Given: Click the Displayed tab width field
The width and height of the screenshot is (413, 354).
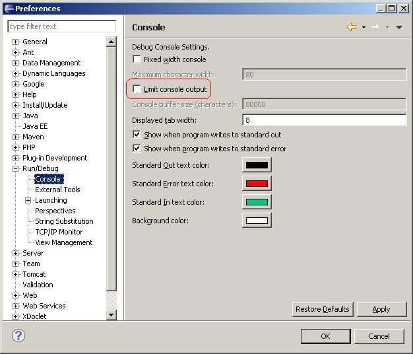Looking at the screenshot, I should (324, 120).
